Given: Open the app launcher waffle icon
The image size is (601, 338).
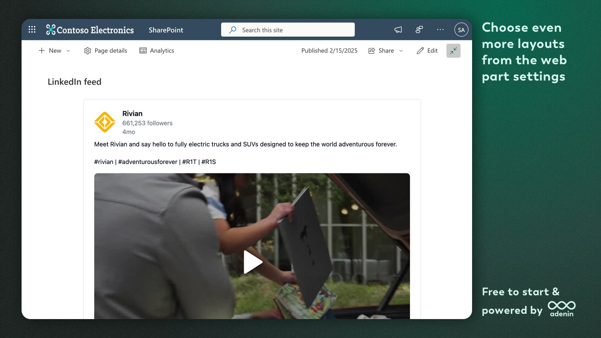Looking at the screenshot, I should (x=32, y=30).
